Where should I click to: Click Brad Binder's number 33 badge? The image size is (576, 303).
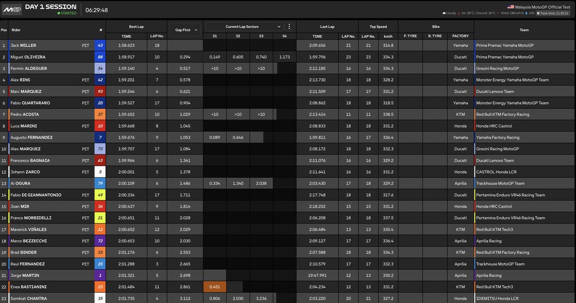click(x=100, y=252)
